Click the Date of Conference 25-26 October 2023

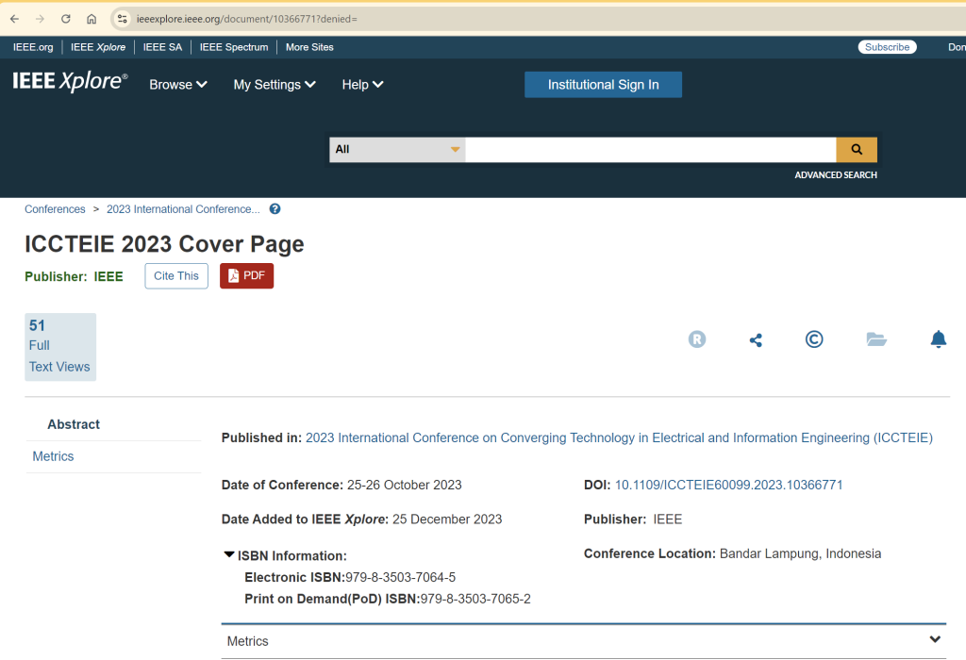tap(341, 486)
